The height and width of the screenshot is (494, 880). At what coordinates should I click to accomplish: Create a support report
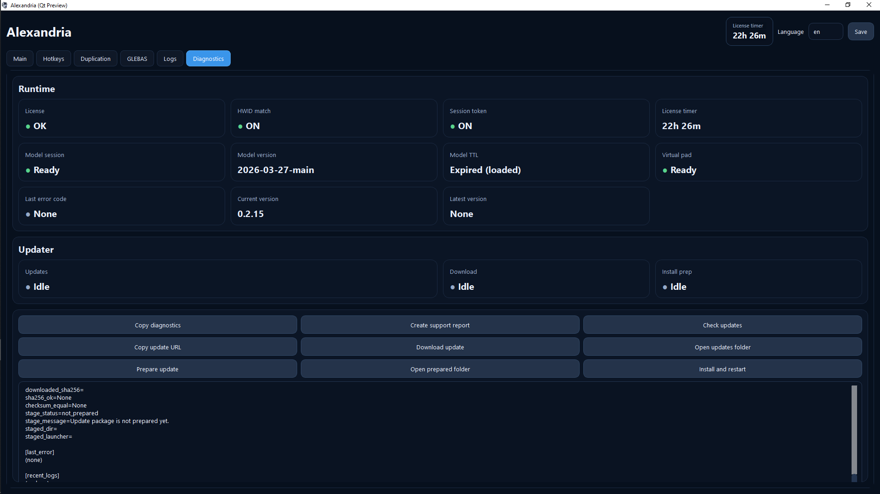point(440,325)
